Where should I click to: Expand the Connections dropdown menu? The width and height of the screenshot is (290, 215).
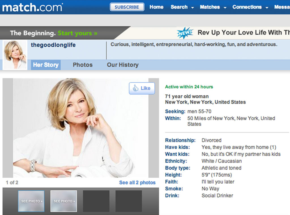(250, 7)
